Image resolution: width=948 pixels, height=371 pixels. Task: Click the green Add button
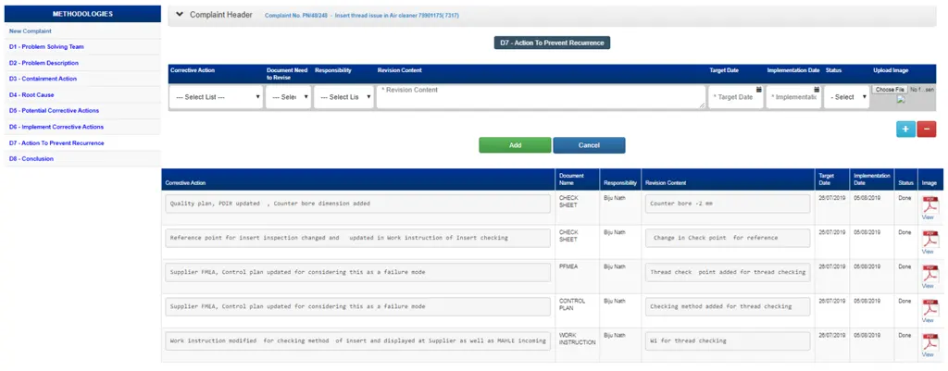(515, 145)
